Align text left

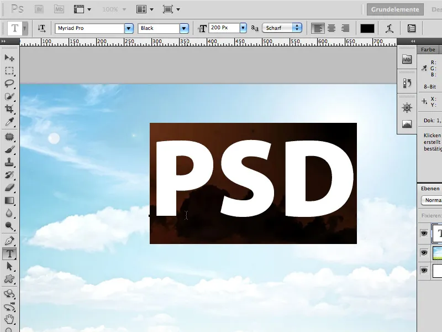click(x=318, y=28)
